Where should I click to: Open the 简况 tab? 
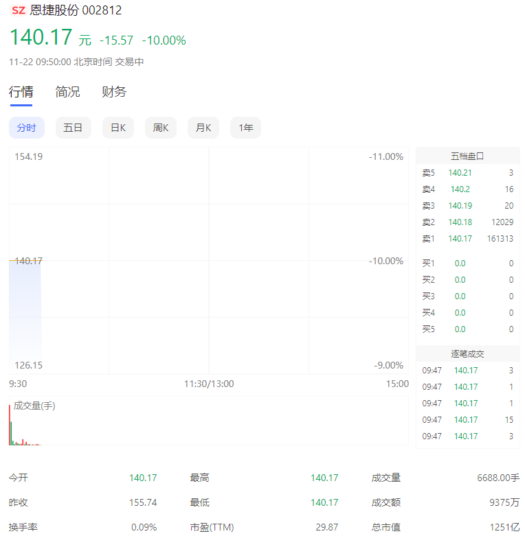pos(67,92)
